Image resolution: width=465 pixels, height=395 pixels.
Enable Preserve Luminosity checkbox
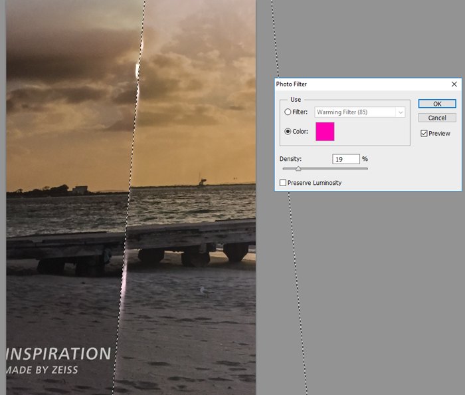point(283,183)
